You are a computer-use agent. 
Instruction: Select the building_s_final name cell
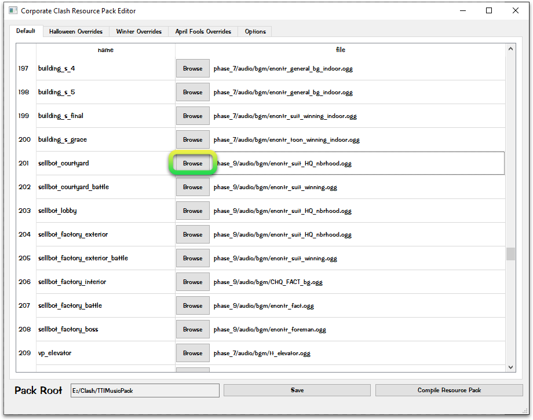(105, 116)
